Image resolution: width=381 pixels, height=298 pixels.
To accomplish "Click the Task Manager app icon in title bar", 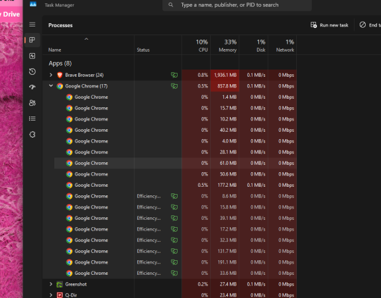I will click(33, 4).
